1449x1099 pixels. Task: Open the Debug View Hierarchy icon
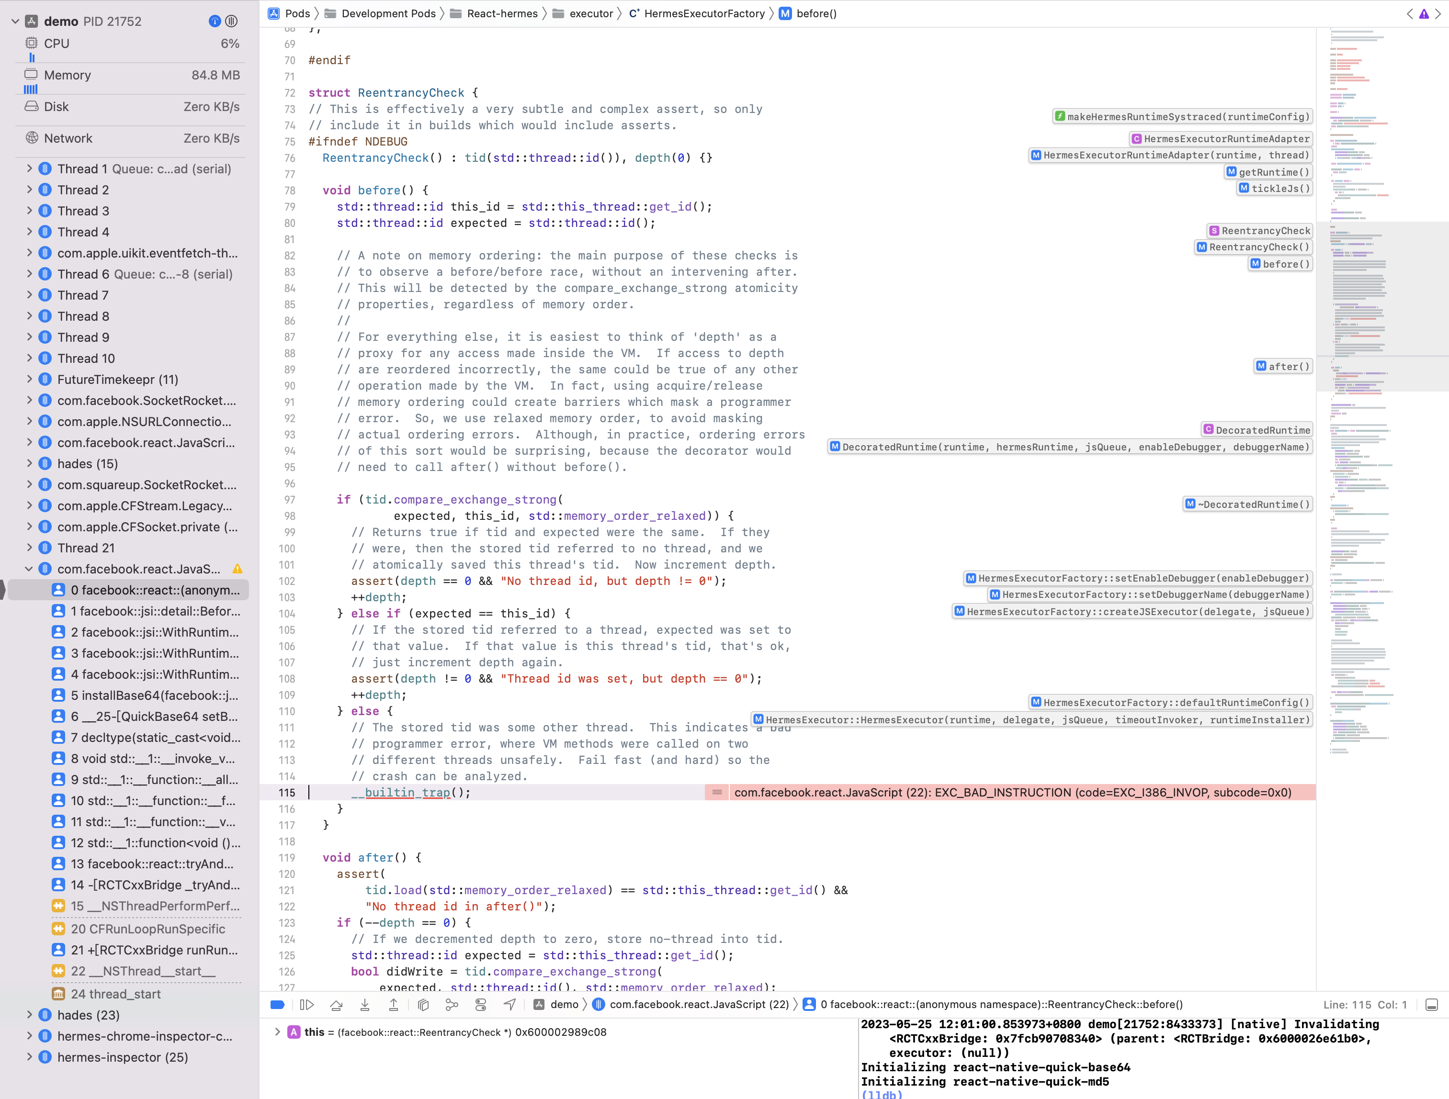click(x=423, y=1005)
